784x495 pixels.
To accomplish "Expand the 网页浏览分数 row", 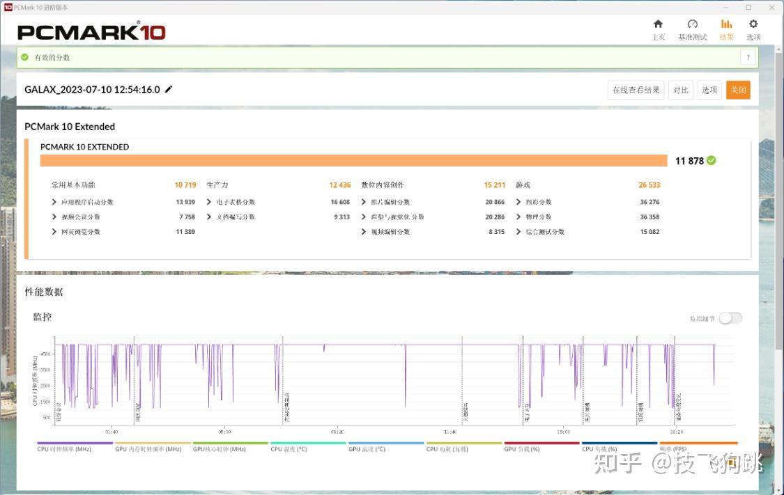I will pos(54,232).
